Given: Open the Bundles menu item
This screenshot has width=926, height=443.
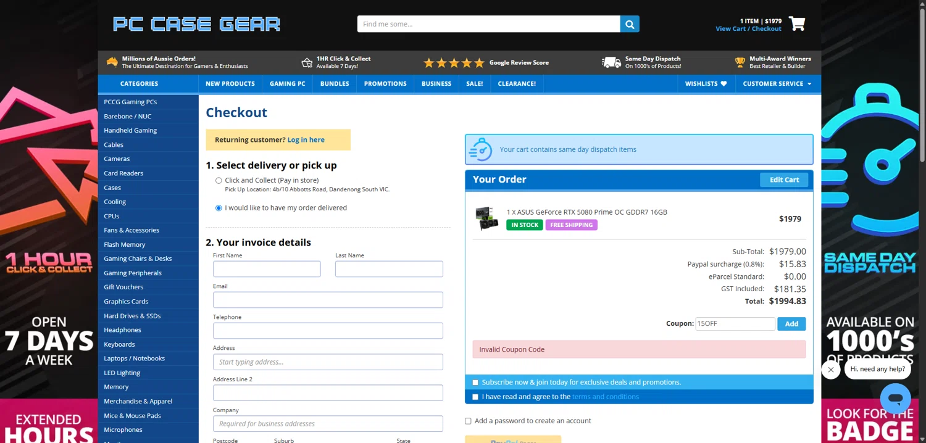Looking at the screenshot, I should 335,84.
